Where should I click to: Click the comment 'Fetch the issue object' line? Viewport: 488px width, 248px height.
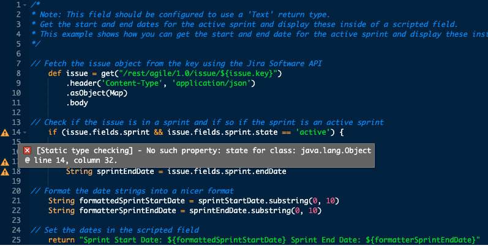pyautogui.click(x=176, y=64)
